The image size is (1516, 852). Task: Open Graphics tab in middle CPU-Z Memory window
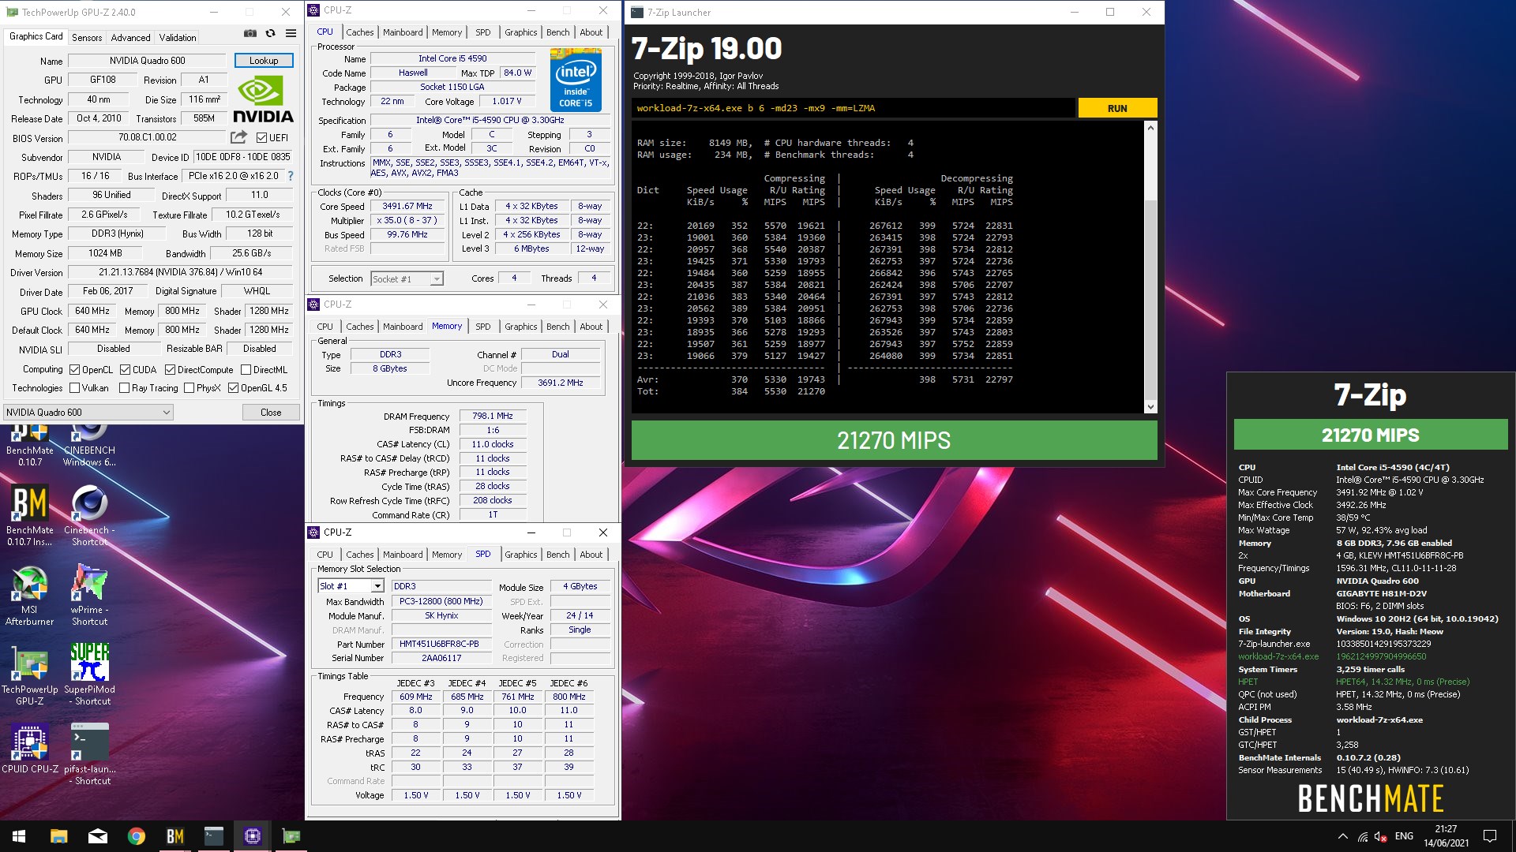click(520, 327)
